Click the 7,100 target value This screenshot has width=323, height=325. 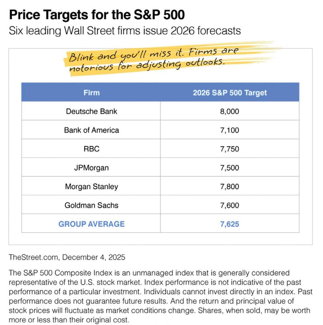point(230,130)
